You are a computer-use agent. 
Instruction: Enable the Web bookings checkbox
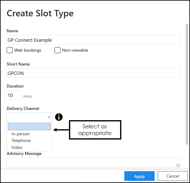10,50
